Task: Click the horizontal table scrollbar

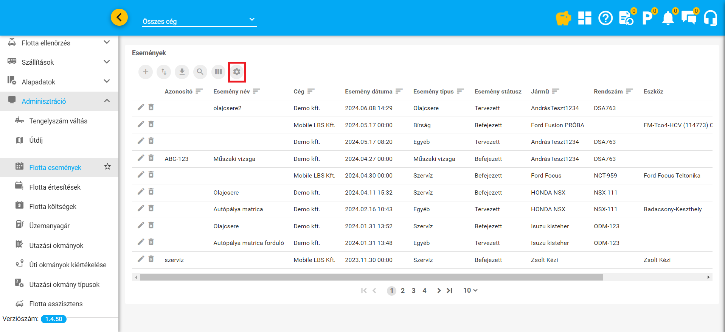Action: 371,277
